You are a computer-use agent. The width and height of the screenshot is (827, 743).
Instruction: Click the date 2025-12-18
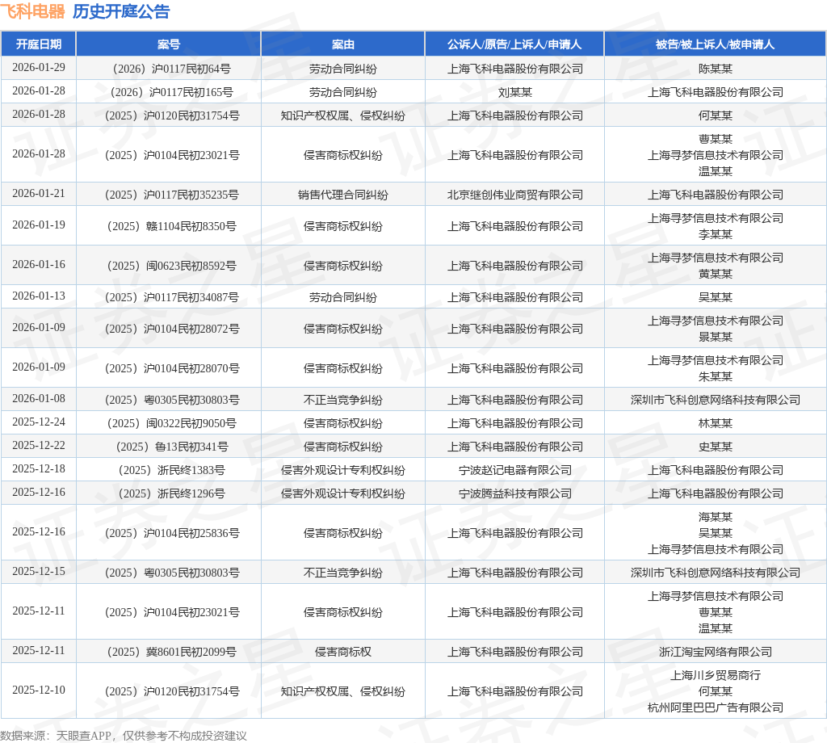39,468
